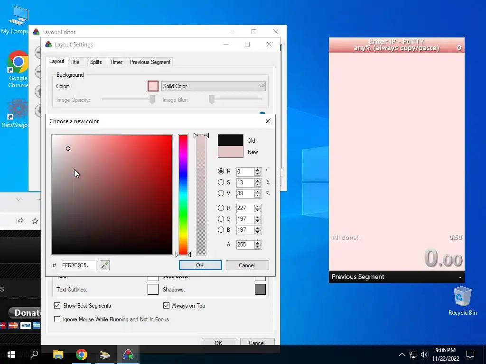
Task: Toggle Always on Top checkbox
Action: 166,306
